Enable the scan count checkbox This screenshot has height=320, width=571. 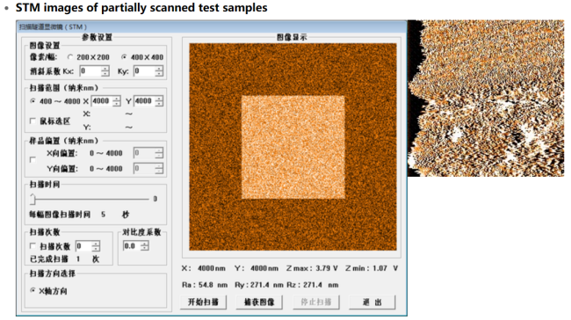33,246
